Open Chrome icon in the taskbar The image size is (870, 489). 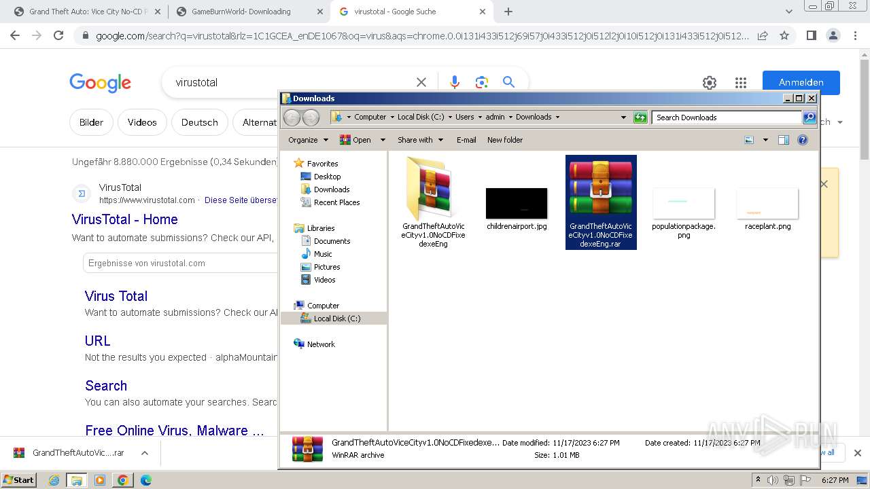pos(122,480)
